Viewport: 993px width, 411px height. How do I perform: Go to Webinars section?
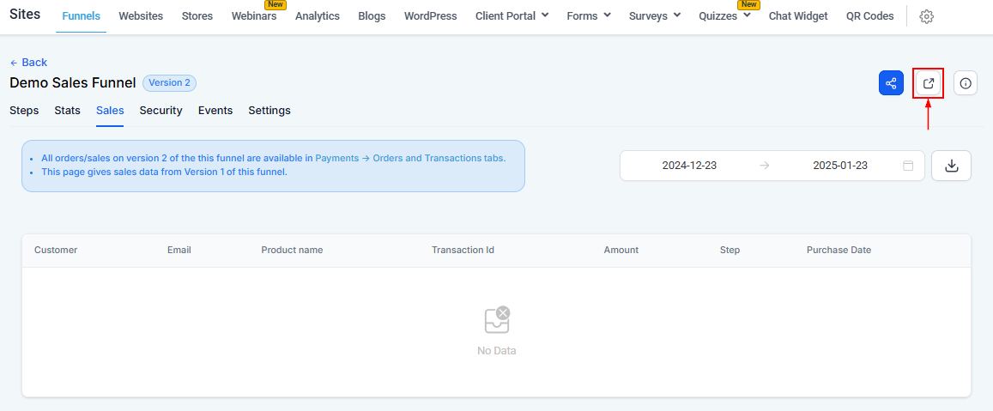pyautogui.click(x=254, y=16)
